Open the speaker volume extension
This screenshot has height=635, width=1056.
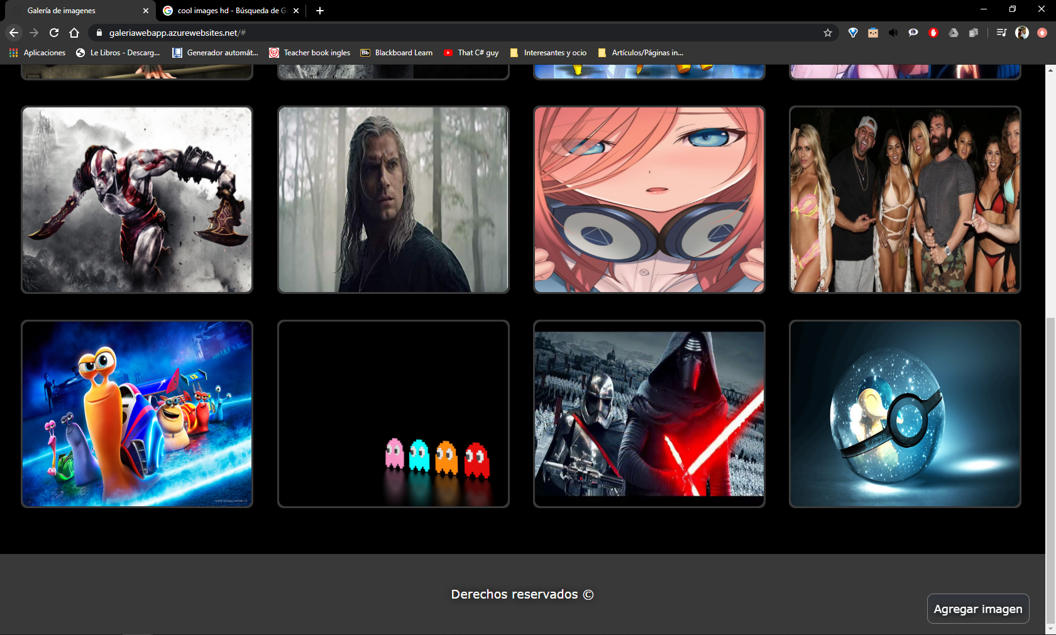893,33
